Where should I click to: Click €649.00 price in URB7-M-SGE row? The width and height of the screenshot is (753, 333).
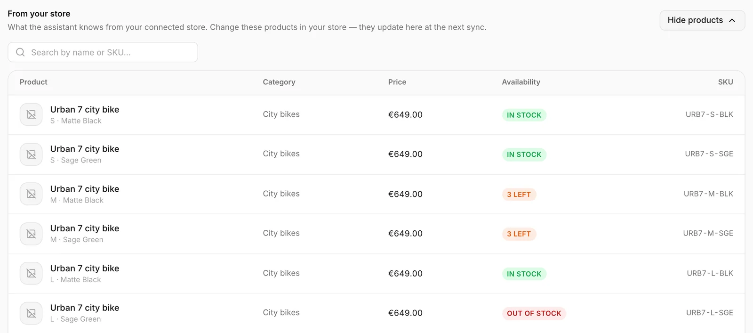point(405,234)
